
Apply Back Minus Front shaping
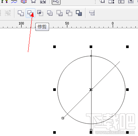click(x=69, y=13)
